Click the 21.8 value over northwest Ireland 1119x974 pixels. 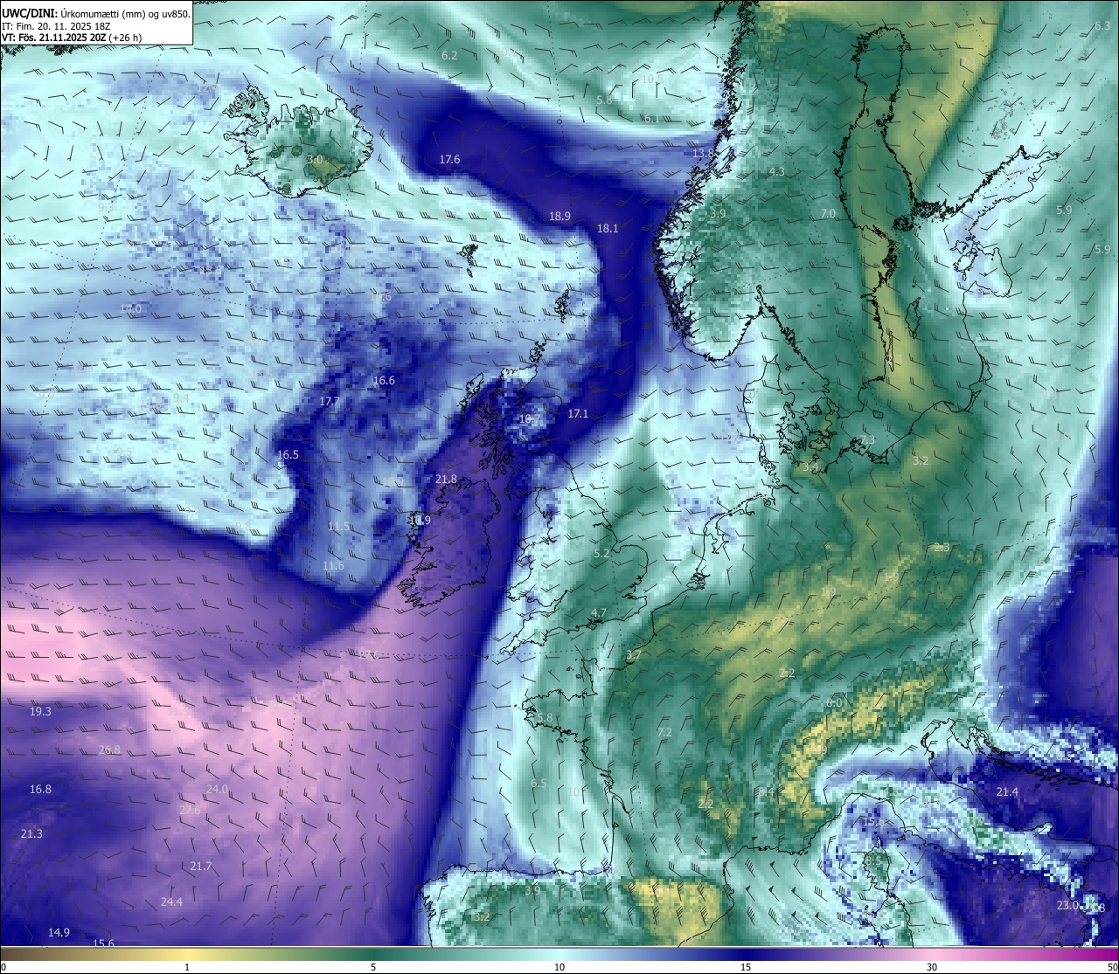(x=446, y=480)
